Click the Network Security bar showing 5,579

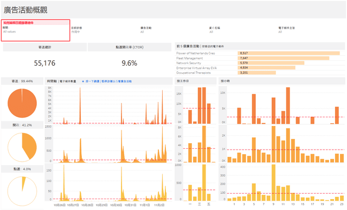click(x=271, y=63)
